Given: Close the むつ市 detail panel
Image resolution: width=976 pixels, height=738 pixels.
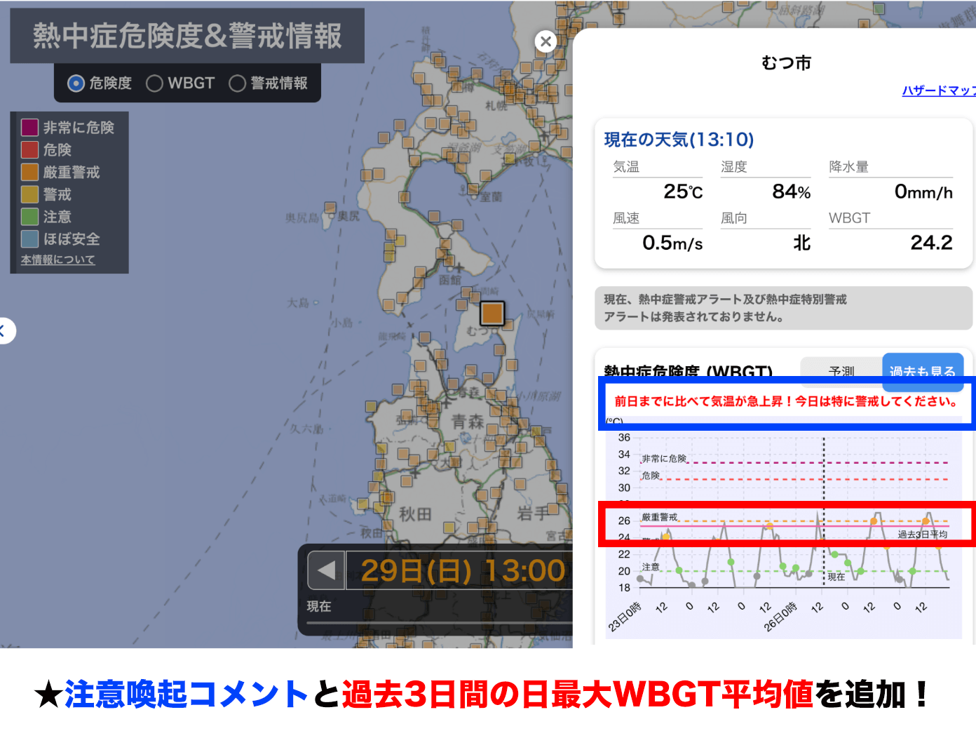Looking at the screenshot, I should (545, 41).
